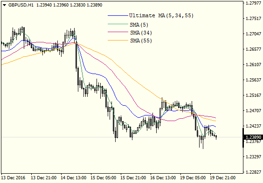
Task: Select the SMA(34) legend label
Action: (141, 33)
